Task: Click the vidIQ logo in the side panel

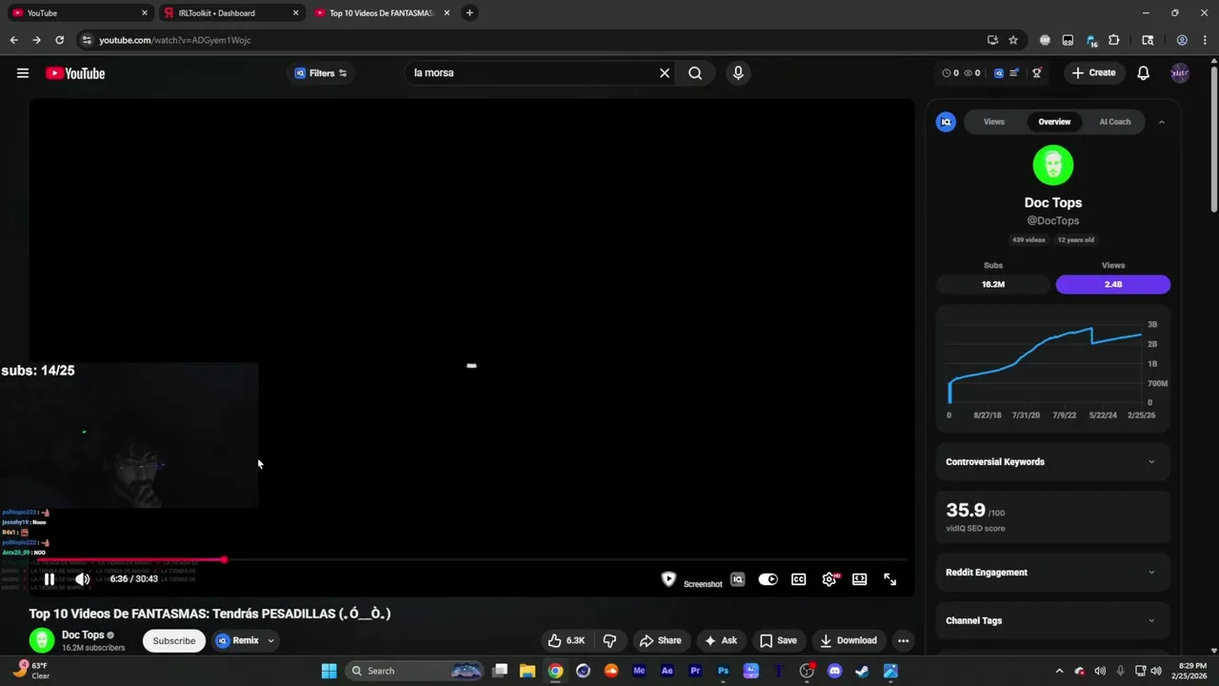Action: pyautogui.click(x=946, y=122)
